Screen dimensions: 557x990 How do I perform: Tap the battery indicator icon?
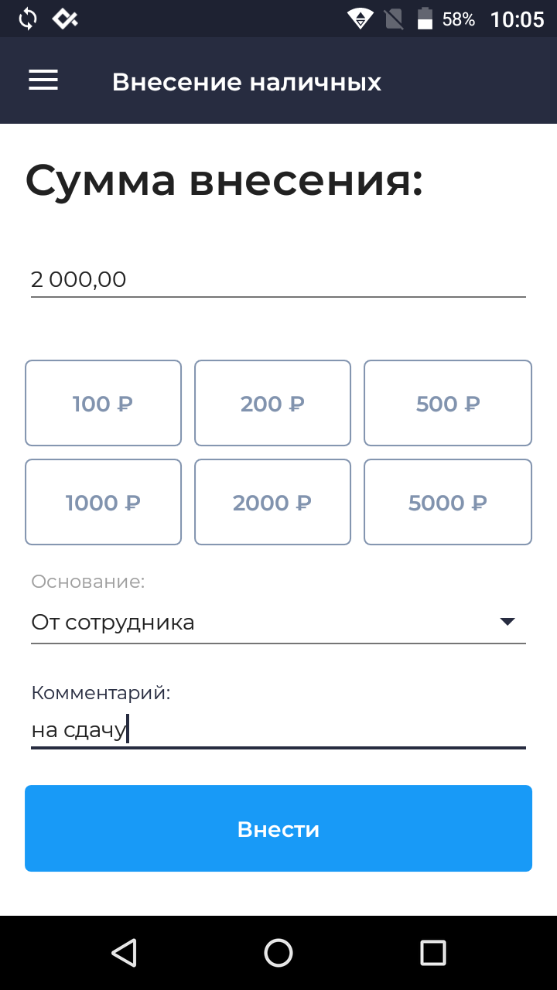425,19
